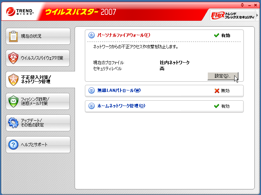Click the biohazard icon for ウイルス/スパイウェア対策
261x195 pixels.
pos(13,58)
